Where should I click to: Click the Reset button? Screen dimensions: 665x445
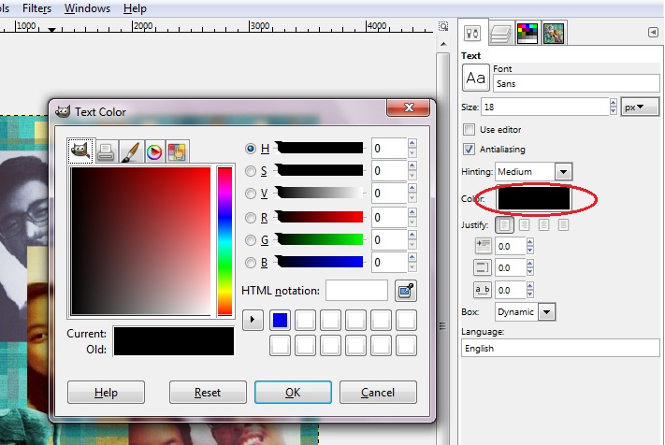coord(208,393)
